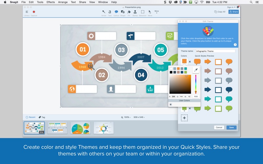Screen dimensions: 263x164
Task: Click the teal speech bubble quick style
Action: click(229, 99)
